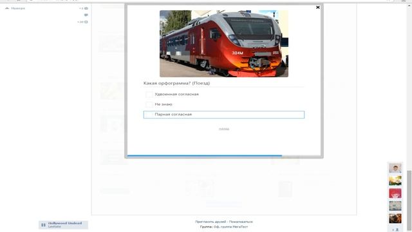Open the red friend avatar thumbnail
This screenshot has height=232, width=412.
(395, 193)
